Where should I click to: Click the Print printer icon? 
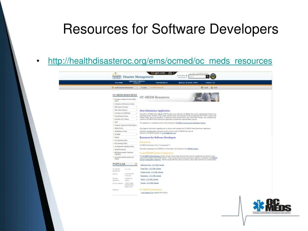pyautogui.click(x=212, y=88)
